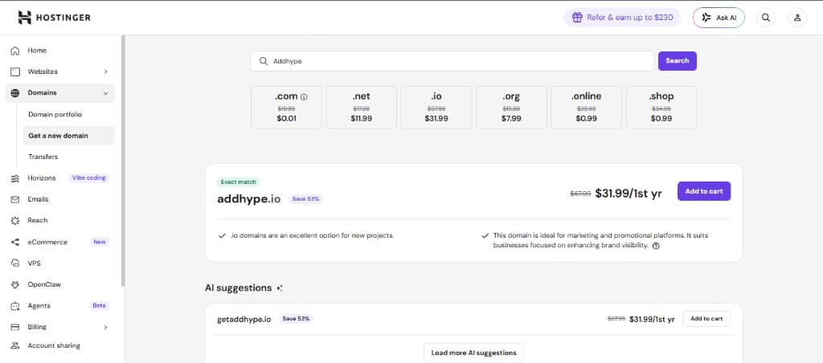Click the sidebar vertical scrollbar

coord(123,161)
